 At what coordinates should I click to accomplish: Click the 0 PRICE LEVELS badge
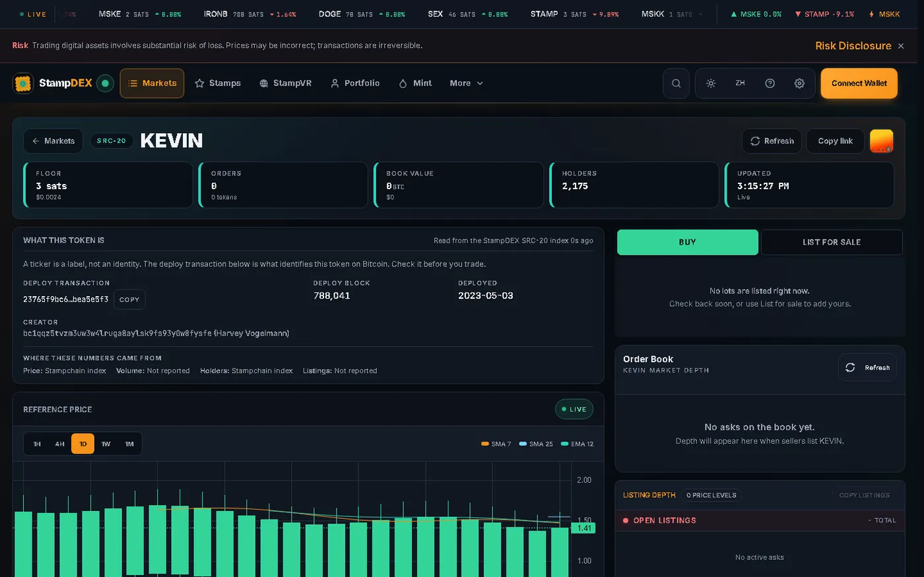711,495
